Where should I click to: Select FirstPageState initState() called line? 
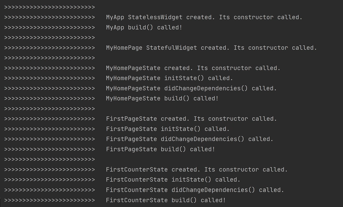pyautogui.click(x=117, y=129)
